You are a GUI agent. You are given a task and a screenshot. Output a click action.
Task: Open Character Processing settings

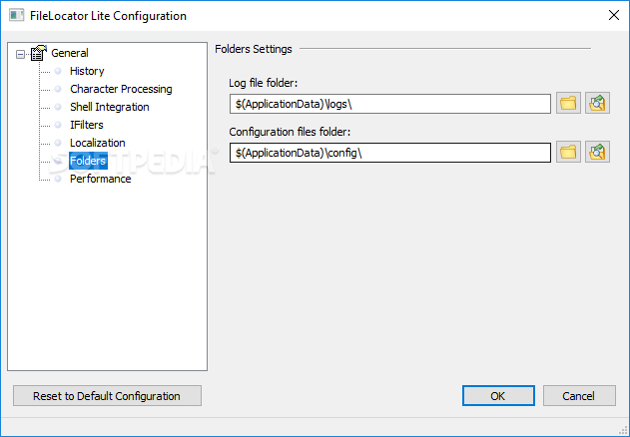pos(121,89)
